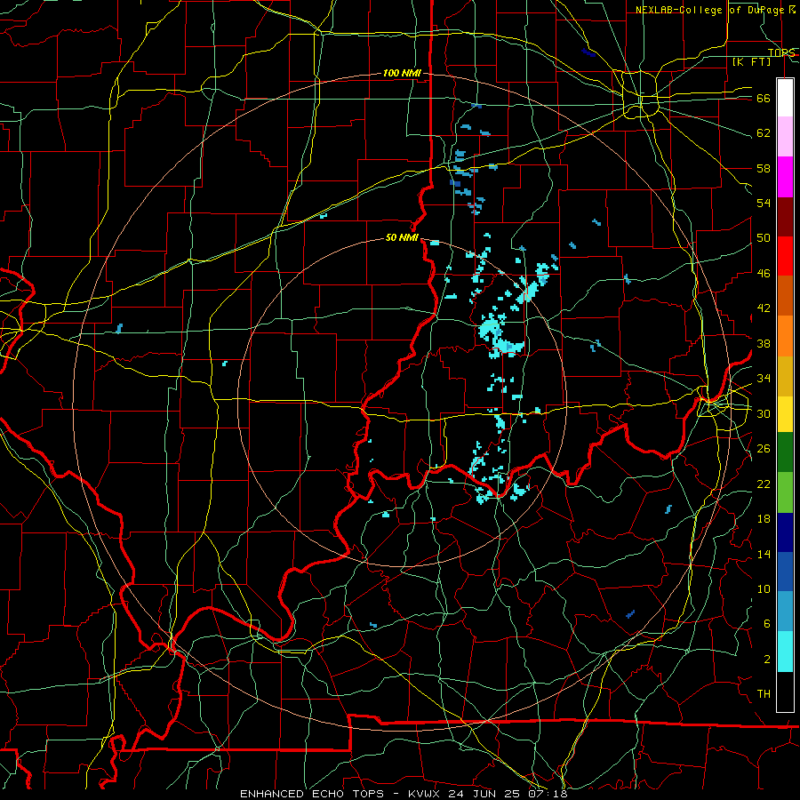Click the gold legend swatch
This screenshot has height=800, width=800.
(x=785, y=376)
